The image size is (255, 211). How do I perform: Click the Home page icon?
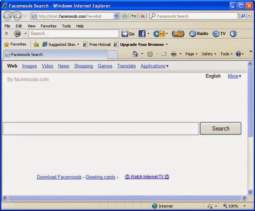pos(135,54)
